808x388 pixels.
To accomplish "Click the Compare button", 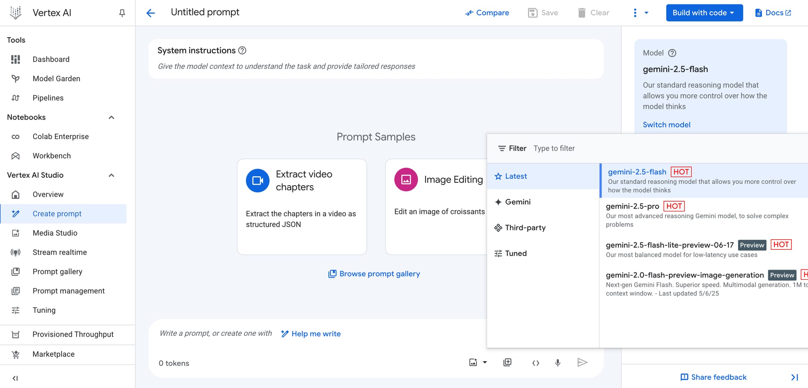I will [487, 13].
